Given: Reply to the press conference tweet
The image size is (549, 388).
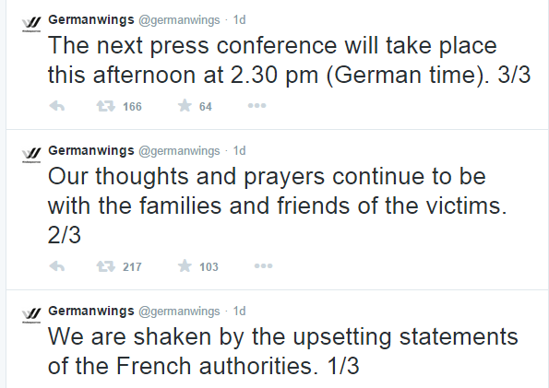Looking at the screenshot, I should (57, 106).
